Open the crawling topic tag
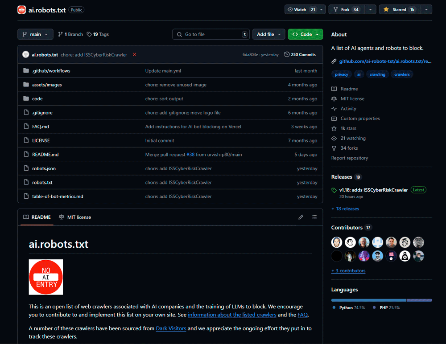Image resolution: width=446 pixels, height=344 pixels. 377,74
